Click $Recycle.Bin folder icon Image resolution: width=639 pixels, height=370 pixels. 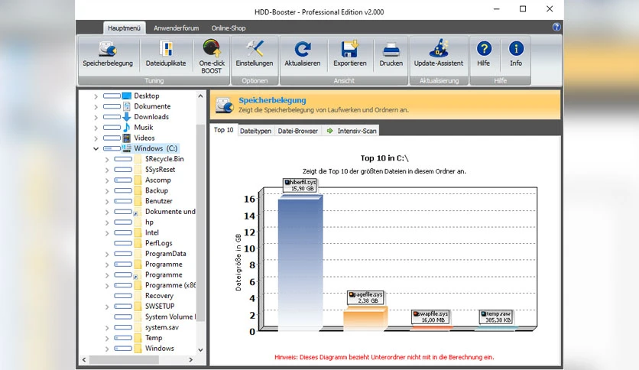138,159
